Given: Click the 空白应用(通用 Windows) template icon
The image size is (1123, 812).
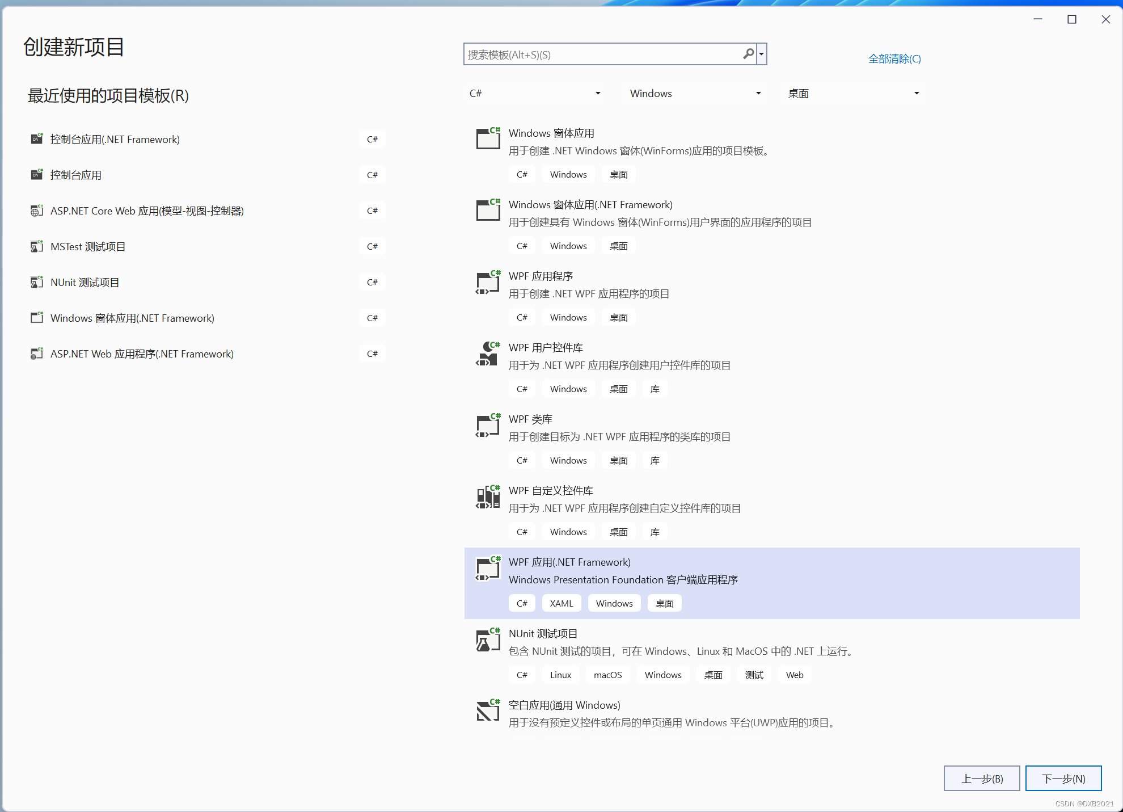Looking at the screenshot, I should coord(488,710).
